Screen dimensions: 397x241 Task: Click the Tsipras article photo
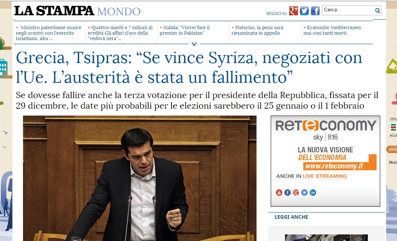(139, 178)
